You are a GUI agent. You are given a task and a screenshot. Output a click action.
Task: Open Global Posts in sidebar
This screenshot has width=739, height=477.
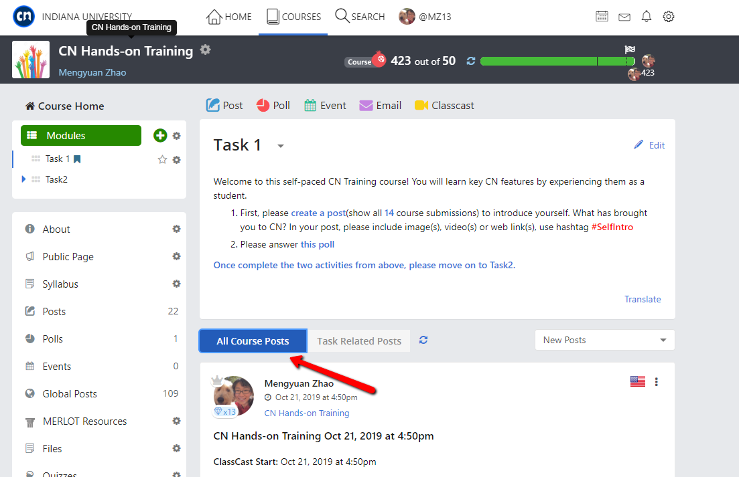coord(70,394)
